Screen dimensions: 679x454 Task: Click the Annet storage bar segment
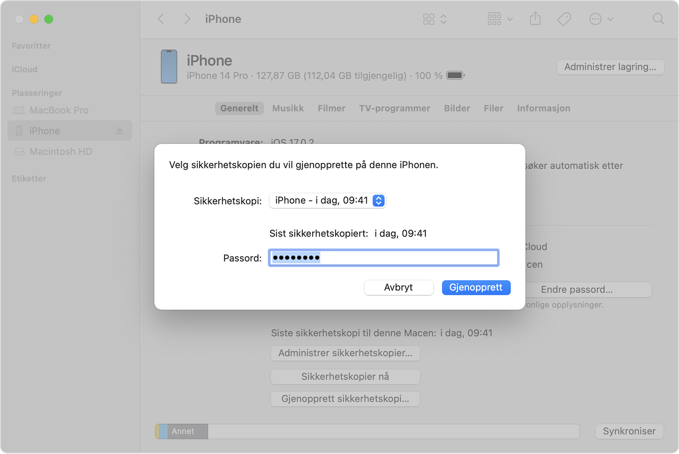click(188, 431)
